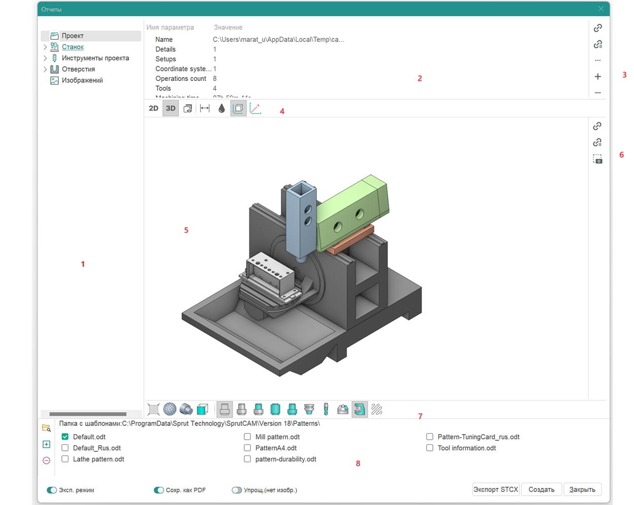
Task: Check the Tool information.odt template
Action: pyautogui.click(x=430, y=448)
